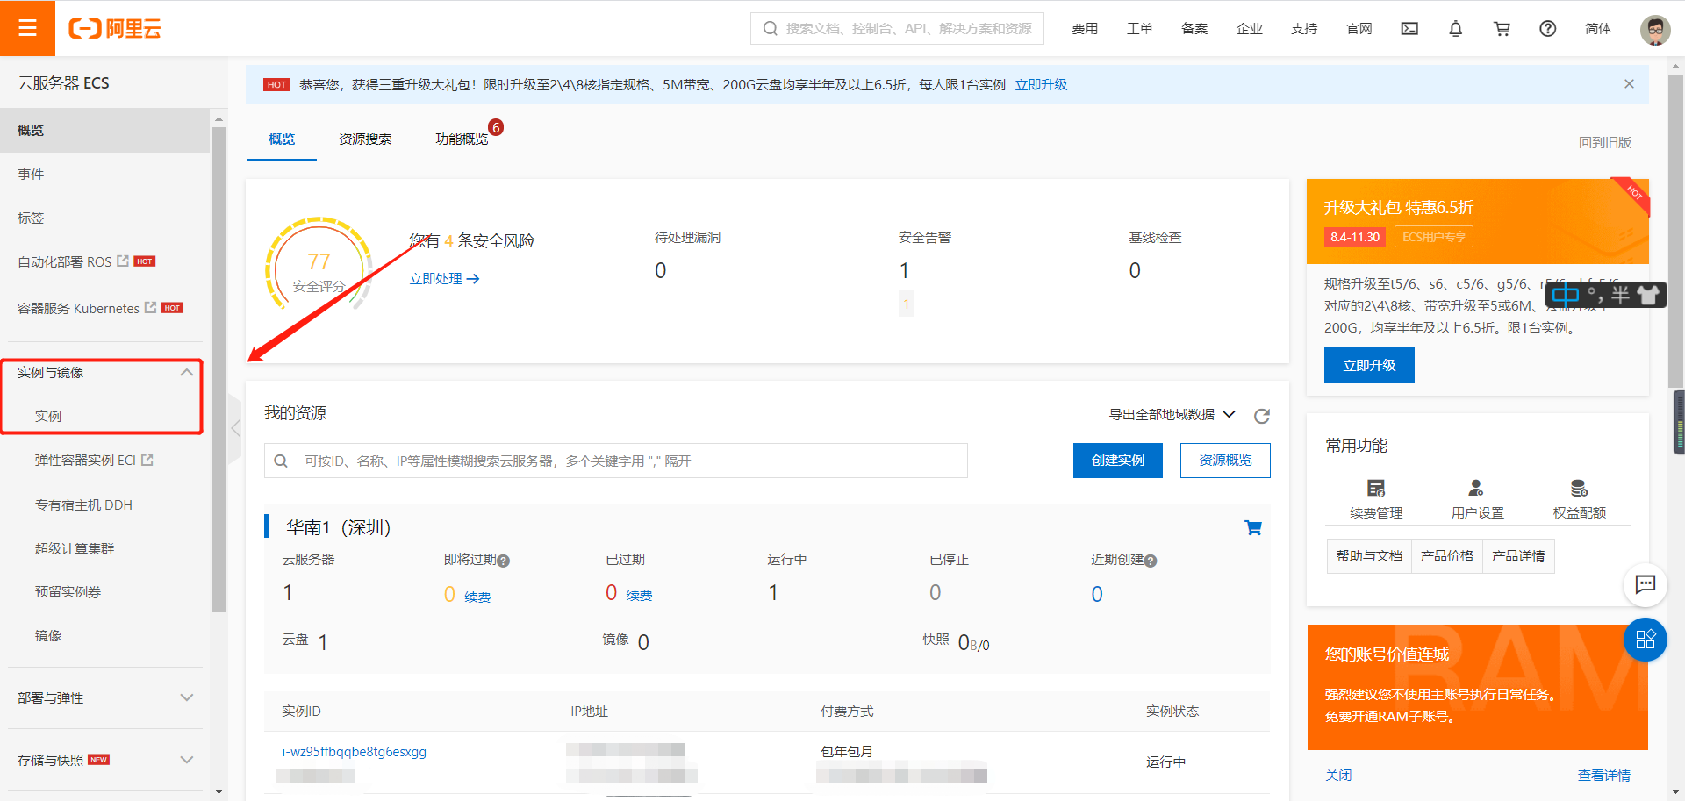Open the user avatar menu

(x=1655, y=30)
